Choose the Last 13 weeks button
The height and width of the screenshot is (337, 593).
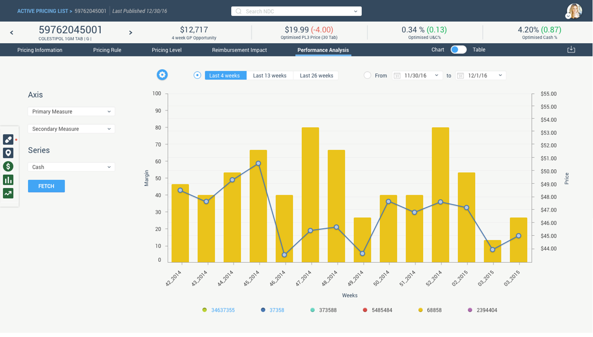pos(270,76)
